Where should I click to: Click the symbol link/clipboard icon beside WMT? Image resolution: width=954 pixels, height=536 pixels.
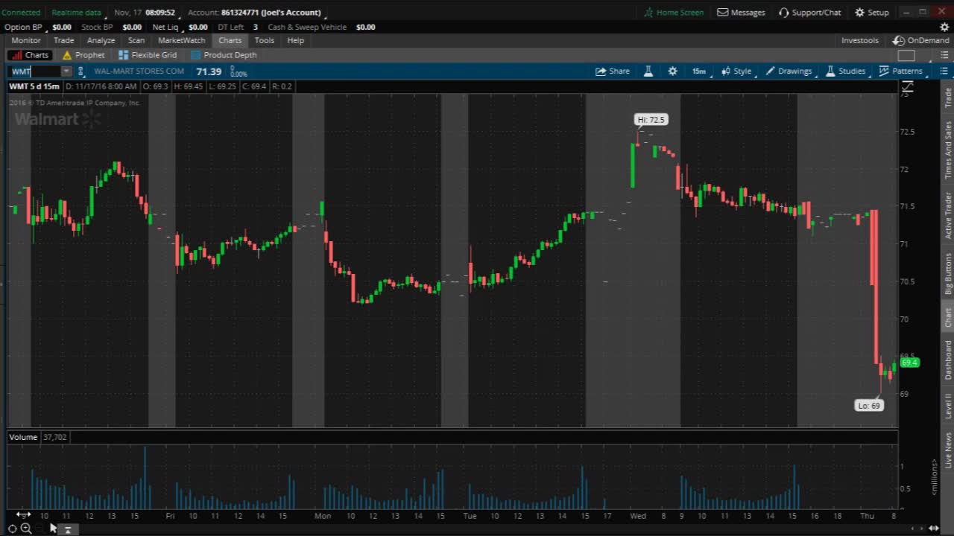81,71
